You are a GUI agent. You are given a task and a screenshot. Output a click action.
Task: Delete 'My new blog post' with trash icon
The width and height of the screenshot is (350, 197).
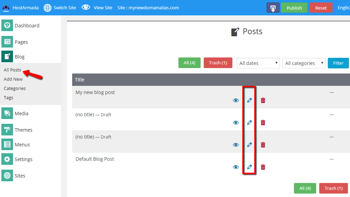[x=263, y=100]
